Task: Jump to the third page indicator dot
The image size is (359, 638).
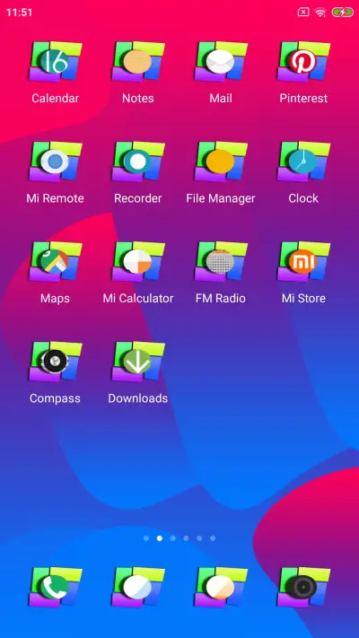Action: click(172, 538)
